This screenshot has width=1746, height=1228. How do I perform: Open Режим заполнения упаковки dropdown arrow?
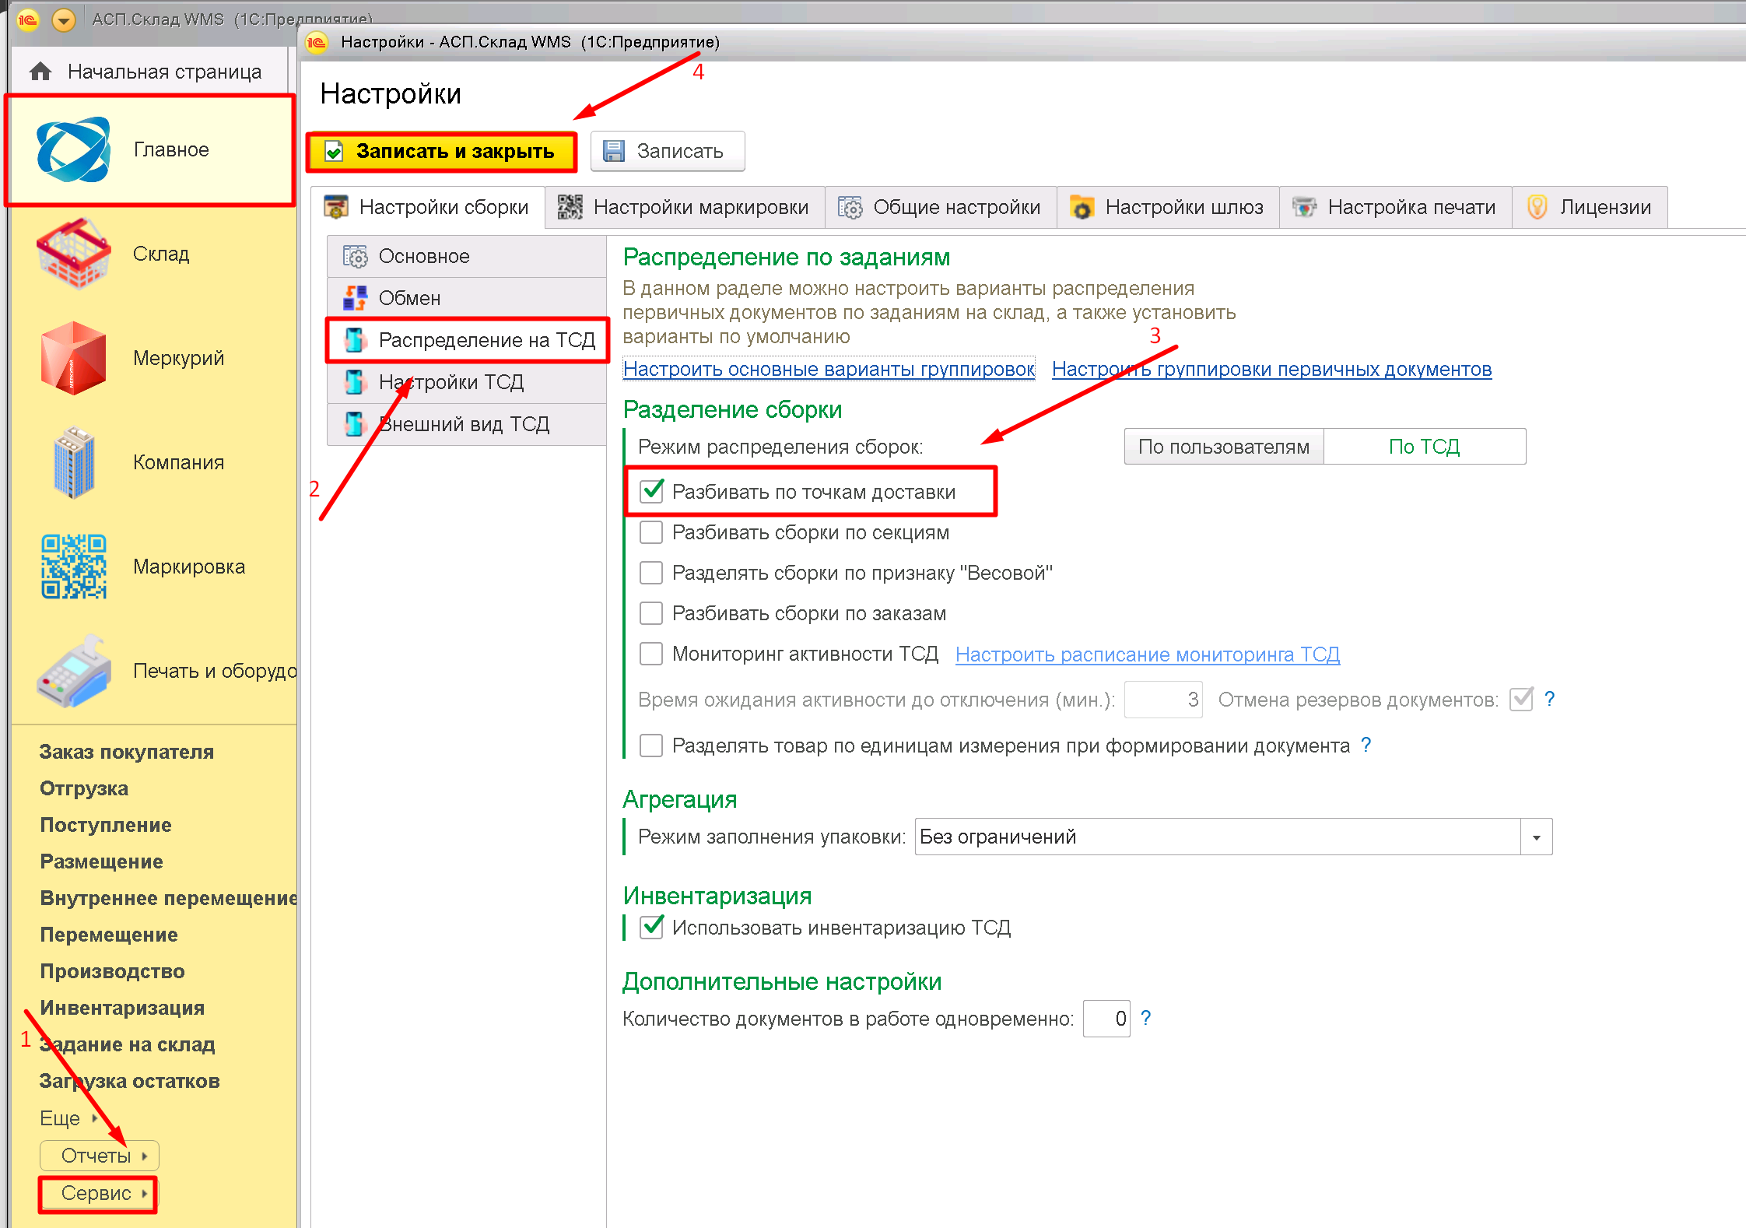pos(1537,837)
